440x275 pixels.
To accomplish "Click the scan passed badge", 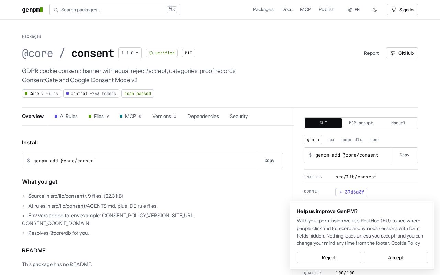I will coord(137,93).
